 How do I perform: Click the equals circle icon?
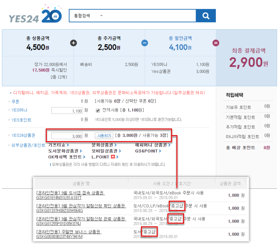[216, 43]
